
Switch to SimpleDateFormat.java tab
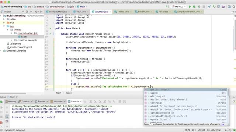point(188,11)
